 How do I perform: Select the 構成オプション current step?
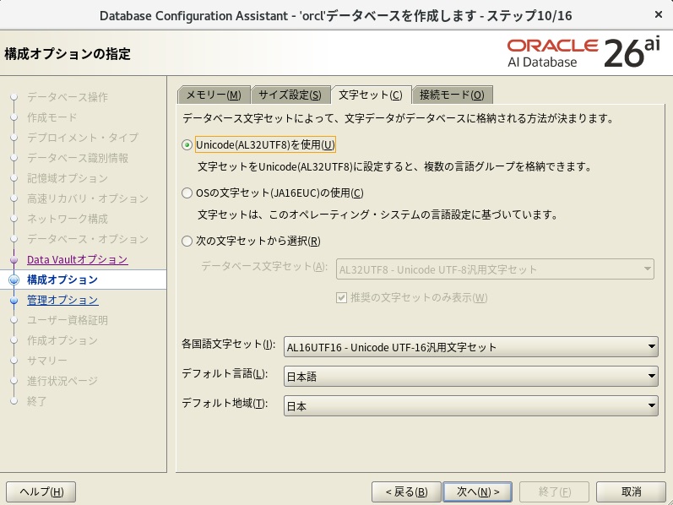62,280
